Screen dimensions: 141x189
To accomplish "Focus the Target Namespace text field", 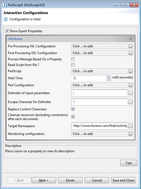I will click(x=100, y=126).
